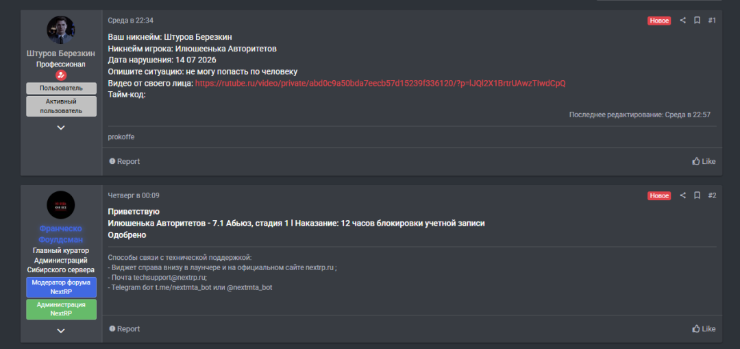Expand user details under Франческо Фоулдсман
Screen dimensions: 740x349
pyautogui.click(x=61, y=331)
